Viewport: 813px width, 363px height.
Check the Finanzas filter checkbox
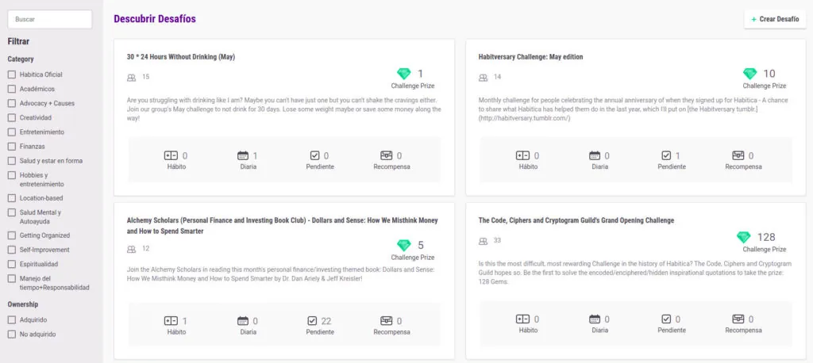click(12, 147)
